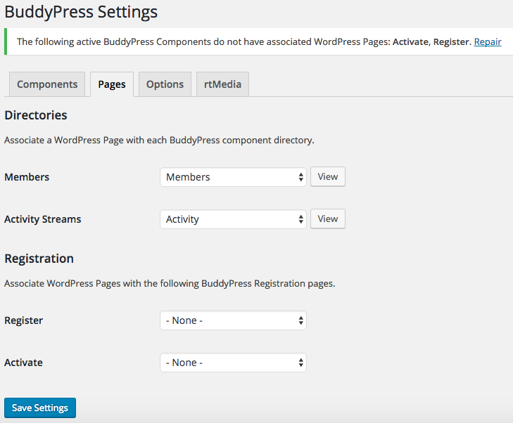Click the Register row label
Screen dimensions: 513x423
pos(23,320)
